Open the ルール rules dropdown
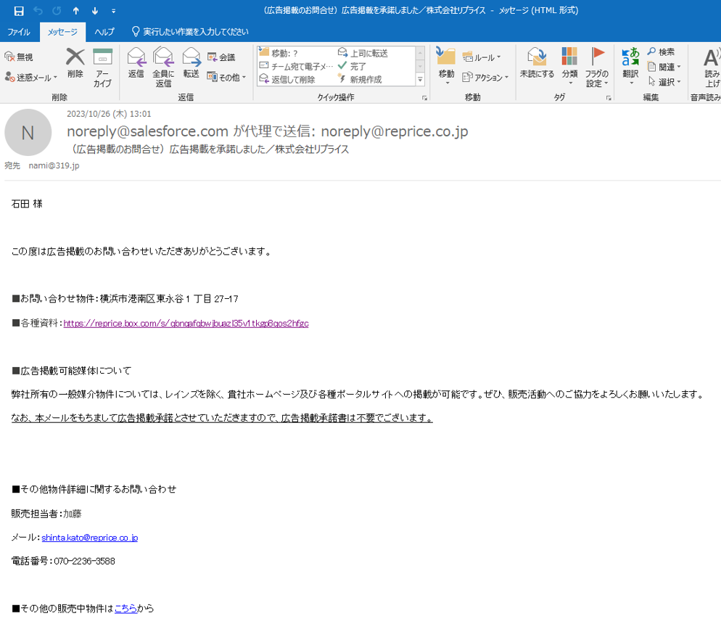721x632 pixels. pos(482,57)
